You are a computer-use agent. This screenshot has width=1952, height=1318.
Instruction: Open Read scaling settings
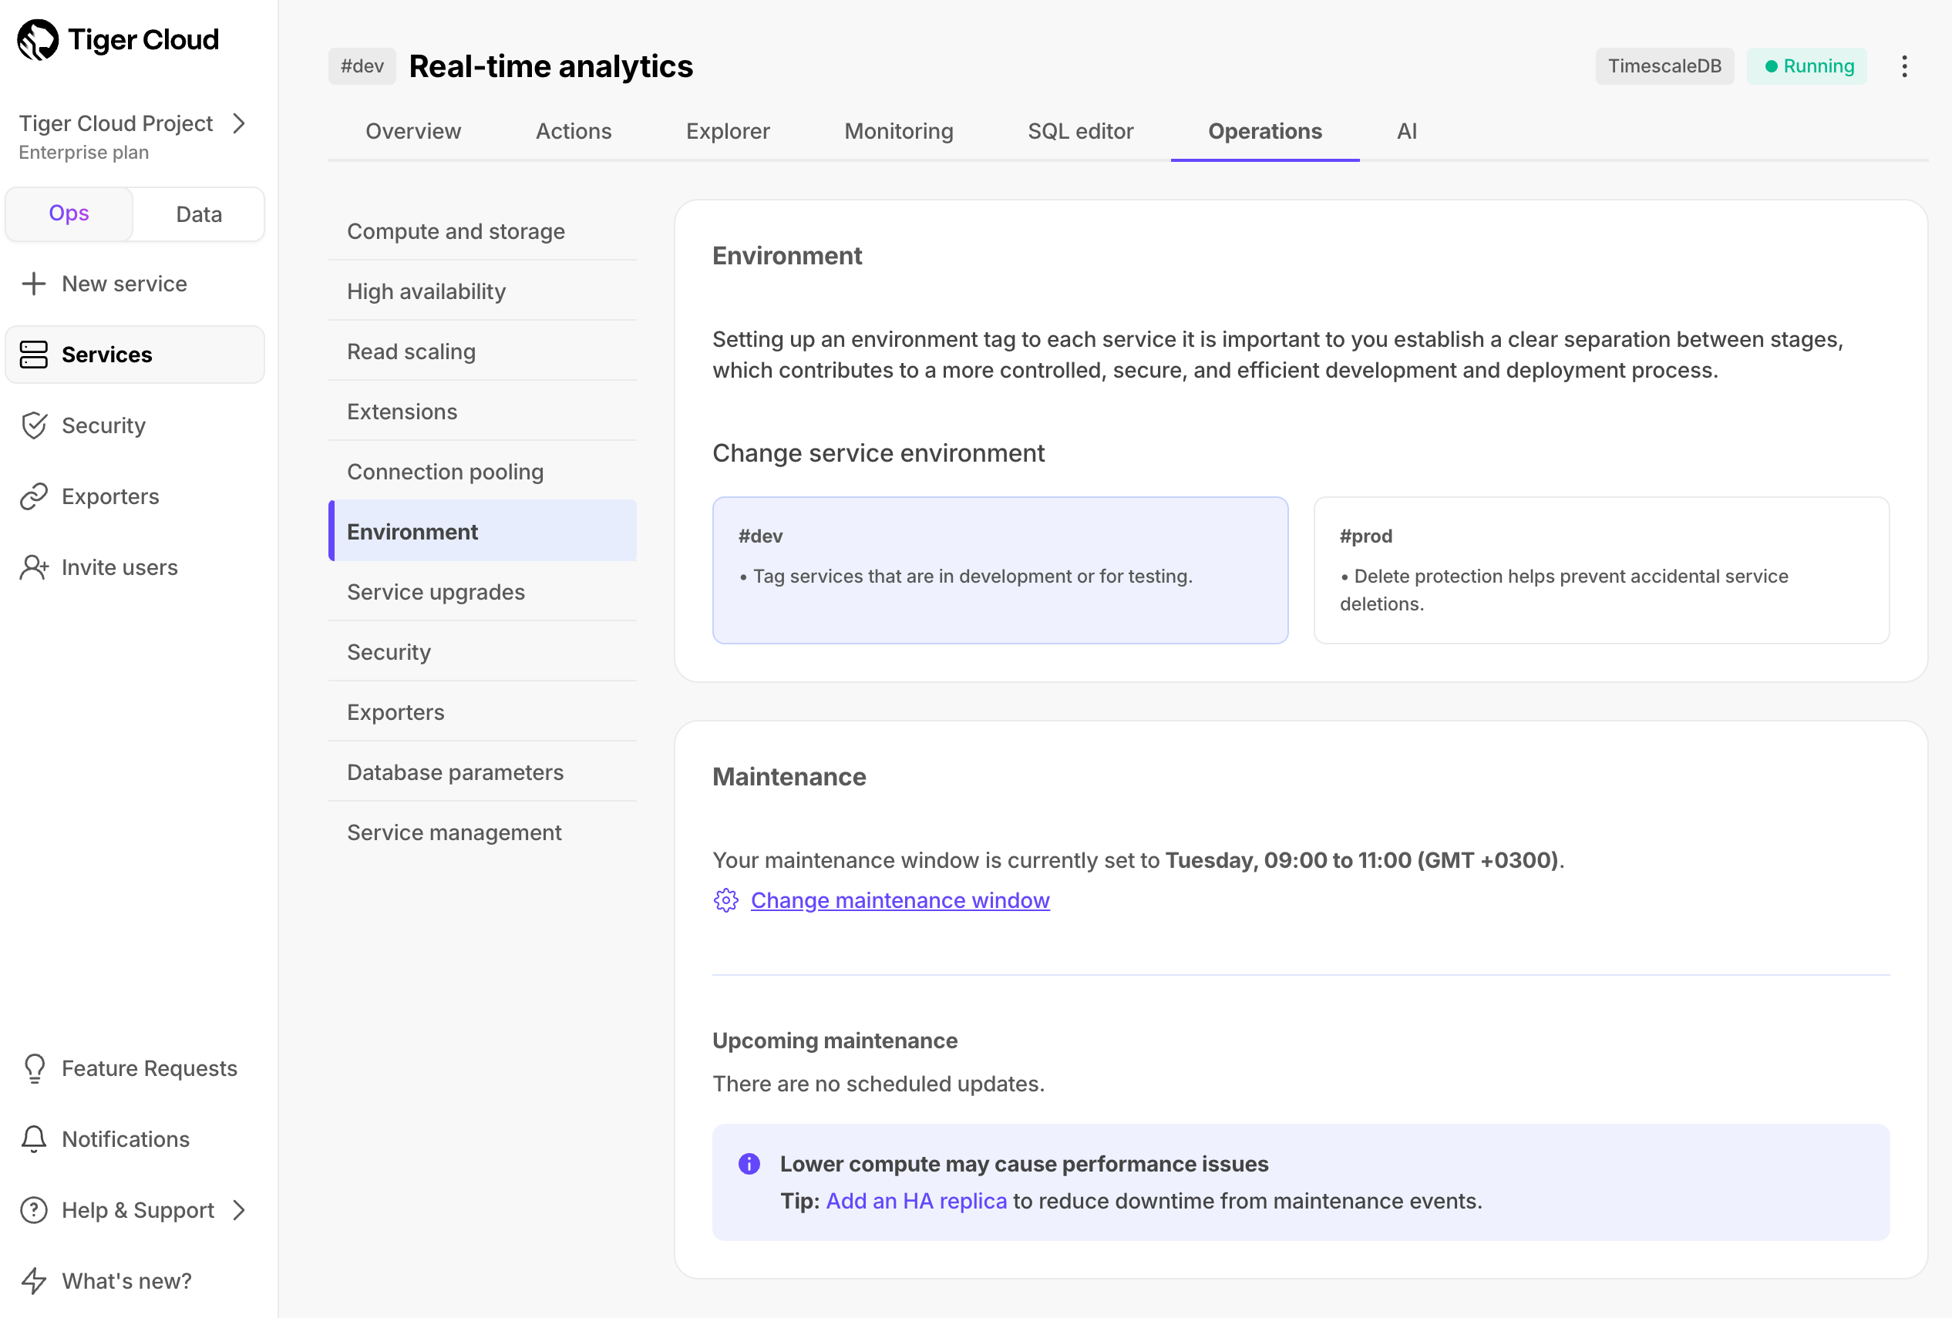point(482,351)
